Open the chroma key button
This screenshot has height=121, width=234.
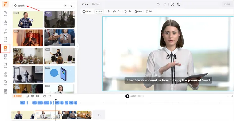tap(149, 11)
